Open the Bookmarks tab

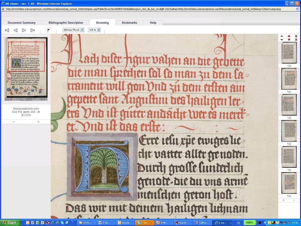pos(129,23)
